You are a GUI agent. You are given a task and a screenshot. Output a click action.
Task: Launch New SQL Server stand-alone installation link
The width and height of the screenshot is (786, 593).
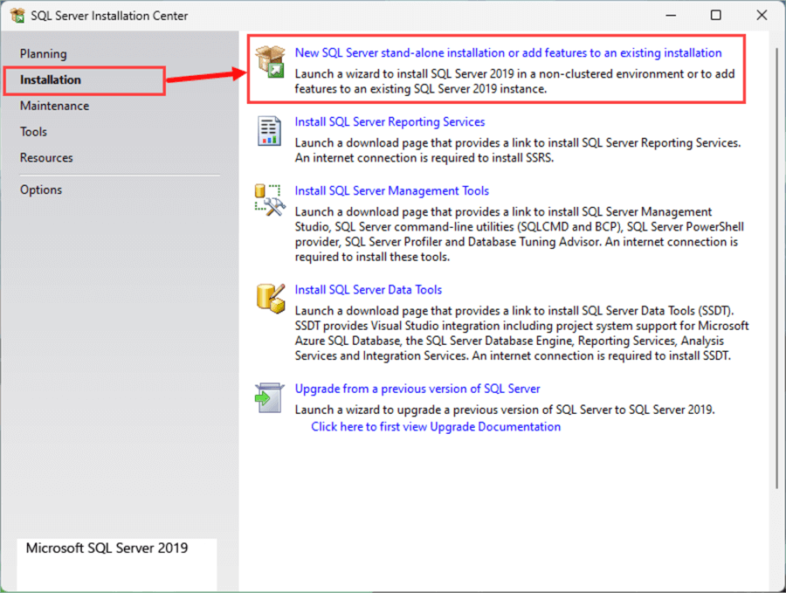(x=508, y=52)
